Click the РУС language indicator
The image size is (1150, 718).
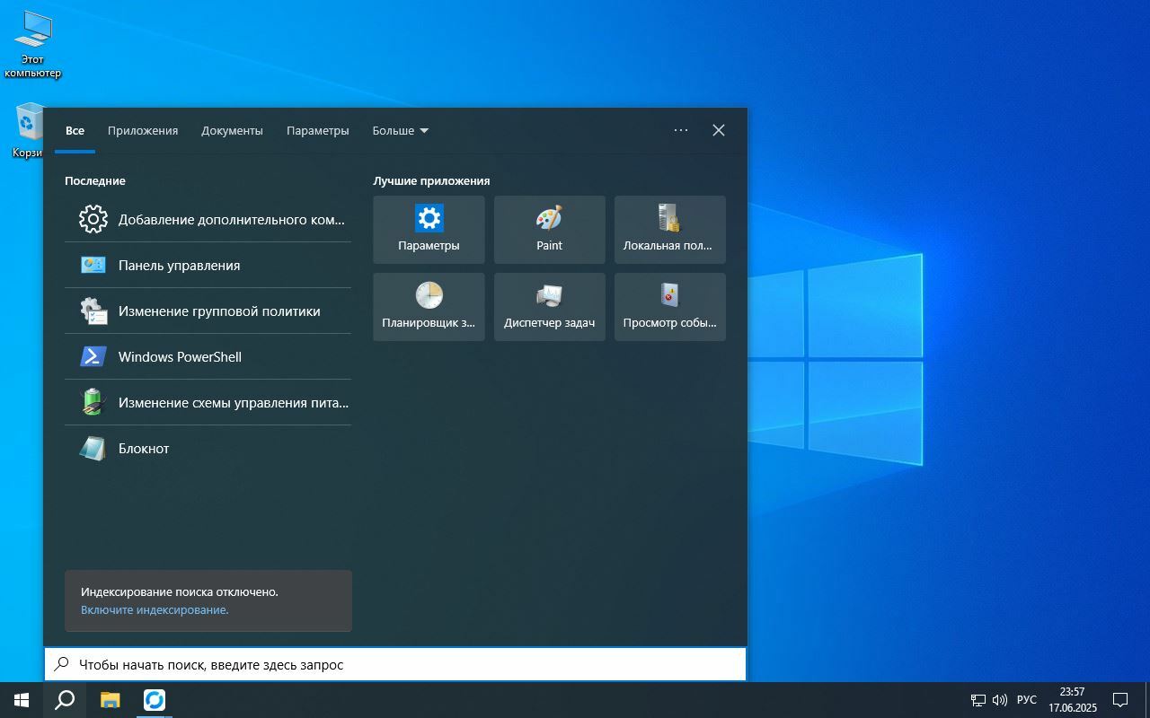click(1026, 700)
